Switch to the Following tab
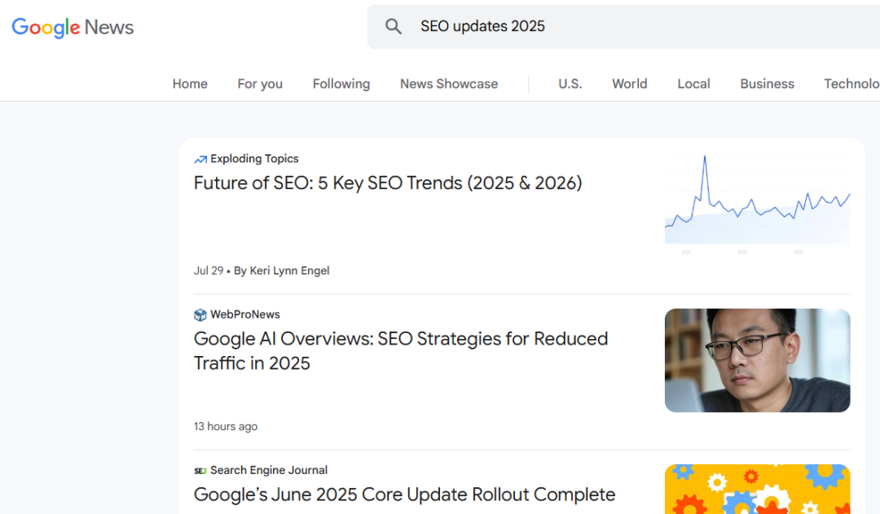The image size is (880, 514). (341, 83)
